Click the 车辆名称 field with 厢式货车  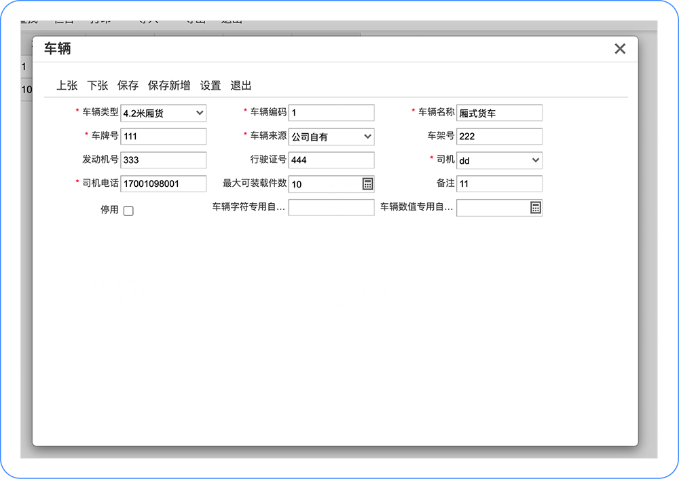coord(499,113)
